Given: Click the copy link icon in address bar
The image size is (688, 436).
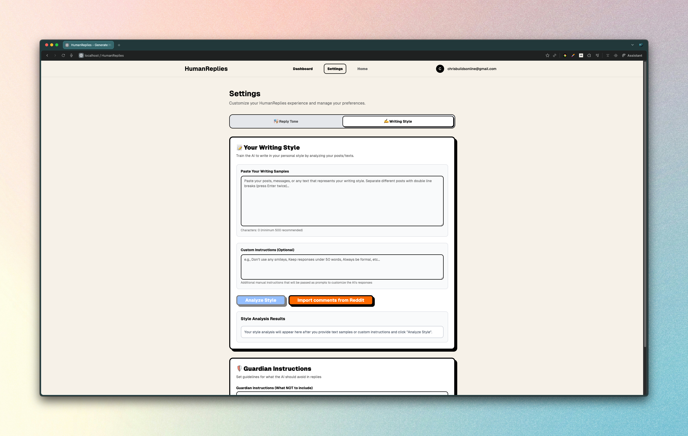Looking at the screenshot, I should coord(555,56).
